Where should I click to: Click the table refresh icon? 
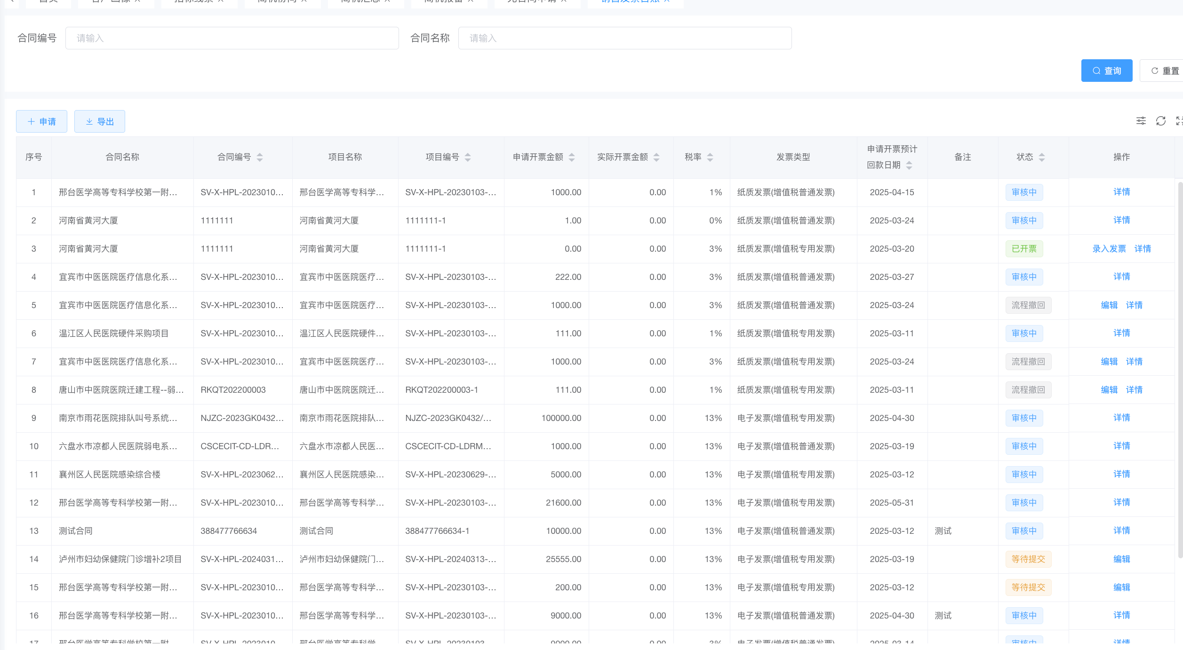[x=1161, y=121]
